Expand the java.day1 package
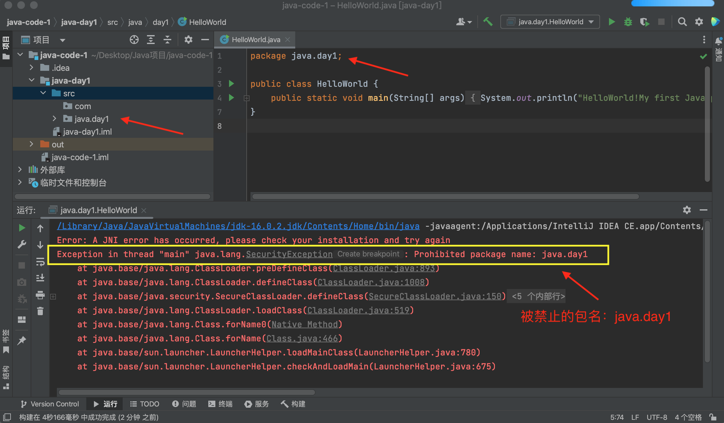The image size is (724, 423). tap(54, 119)
